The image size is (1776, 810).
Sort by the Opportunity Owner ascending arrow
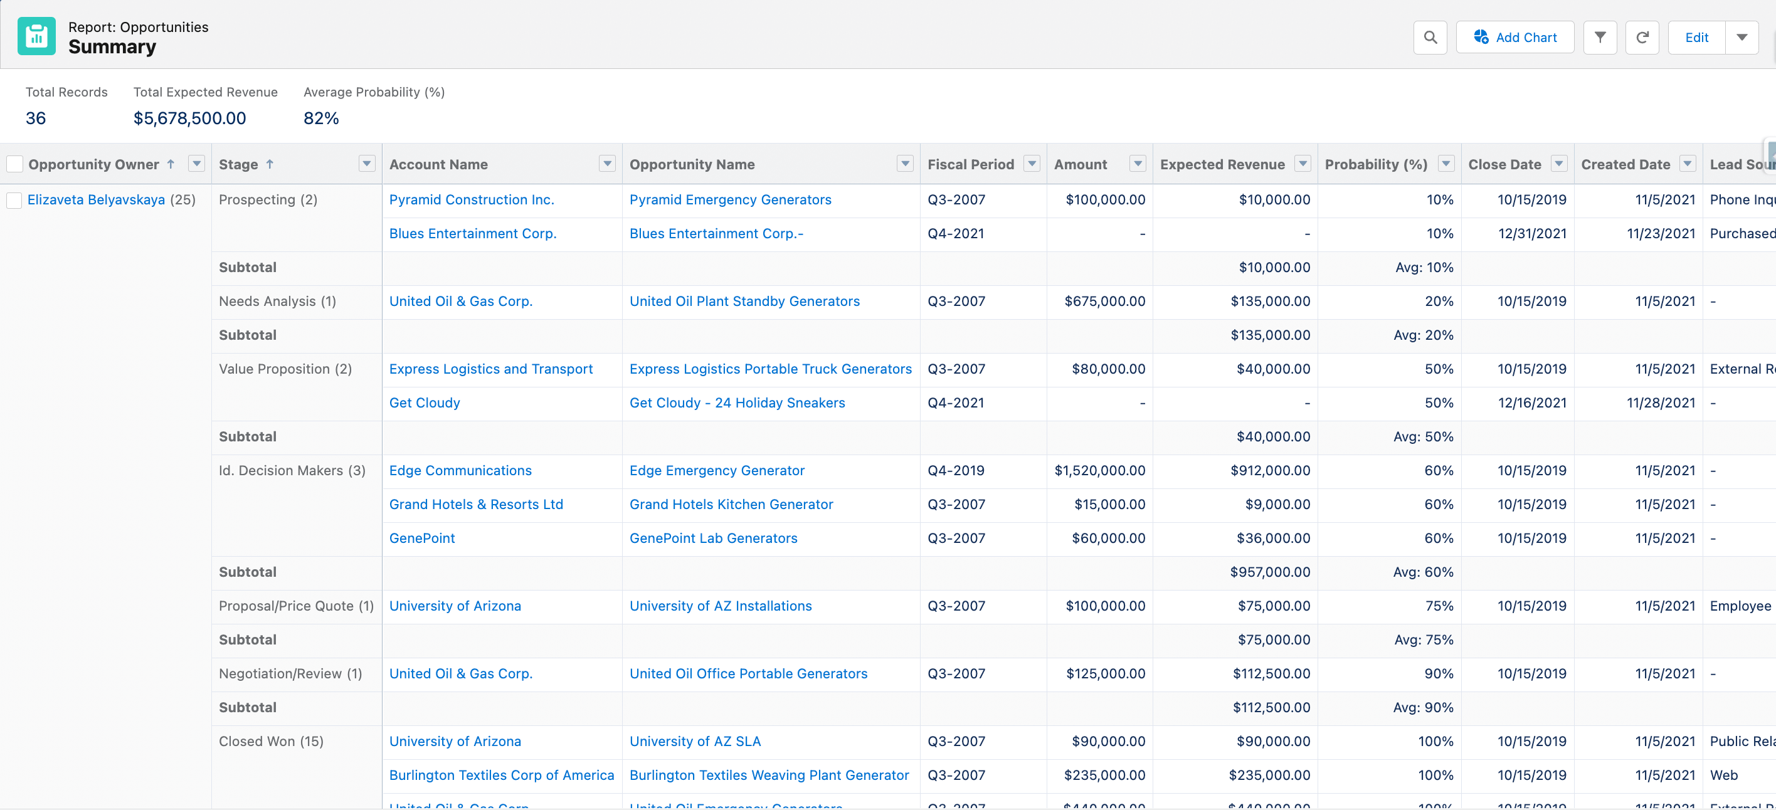[x=171, y=164]
